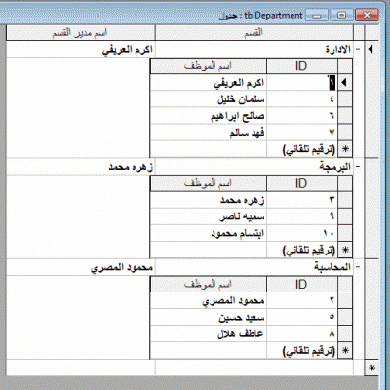Click اسم الموظف header in الادارة subtable
Image resolution: width=390 pixels, height=390 pixels.
click(209, 66)
